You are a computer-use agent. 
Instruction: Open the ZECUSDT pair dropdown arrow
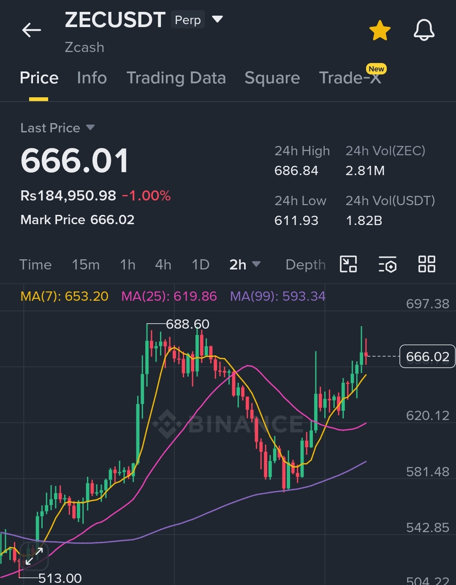[217, 19]
